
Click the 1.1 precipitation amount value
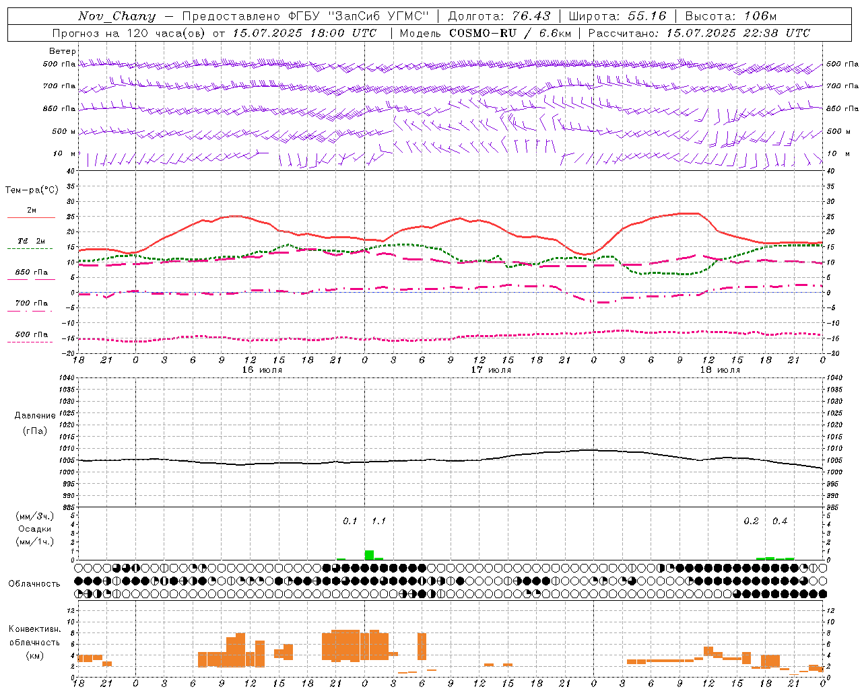click(378, 521)
